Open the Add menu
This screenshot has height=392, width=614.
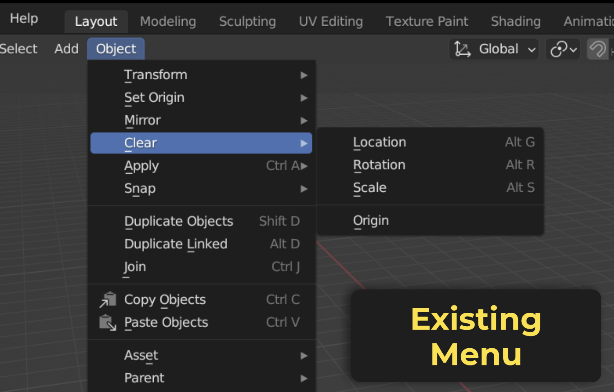pyautogui.click(x=66, y=49)
